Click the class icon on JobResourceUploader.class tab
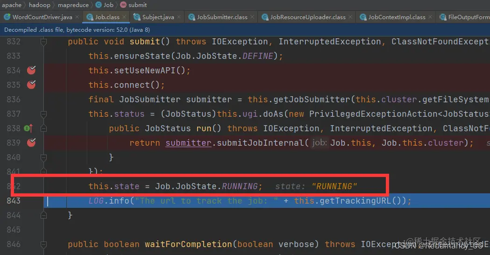The image size is (490, 255). tap(265, 17)
